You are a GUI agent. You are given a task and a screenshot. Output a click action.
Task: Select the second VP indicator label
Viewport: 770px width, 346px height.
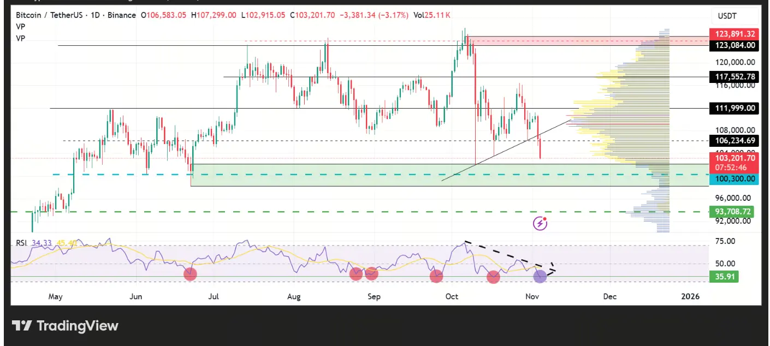[x=21, y=38]
